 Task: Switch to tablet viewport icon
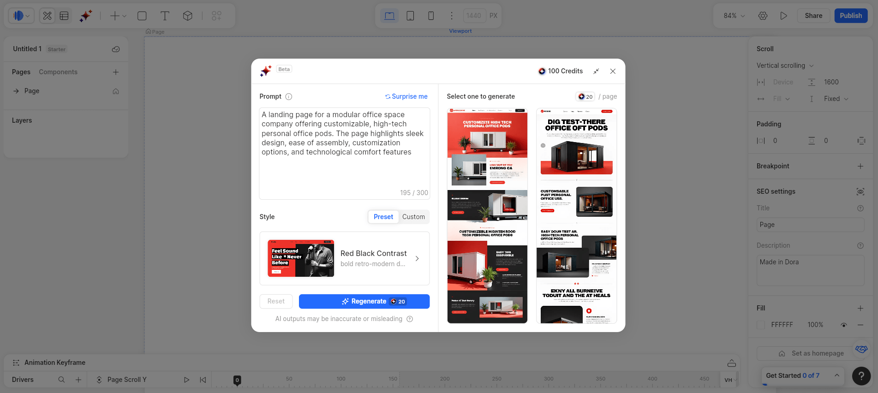tap(410, 16)
